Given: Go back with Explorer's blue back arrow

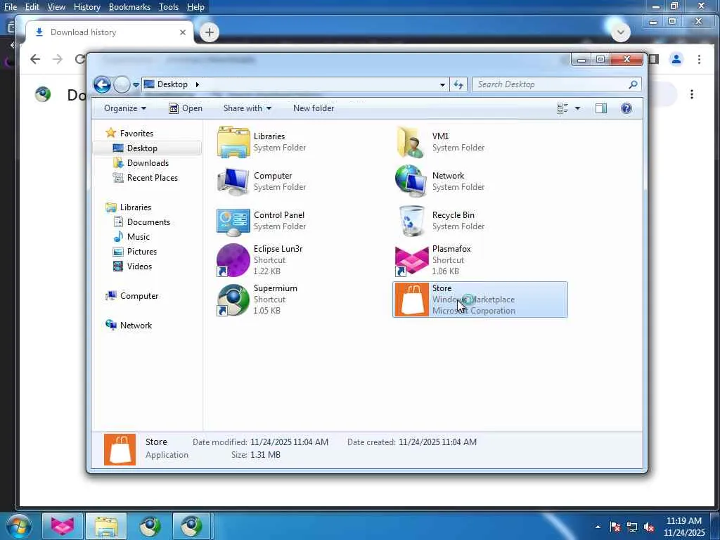Looking at the screenshot, I should point(103,84).
